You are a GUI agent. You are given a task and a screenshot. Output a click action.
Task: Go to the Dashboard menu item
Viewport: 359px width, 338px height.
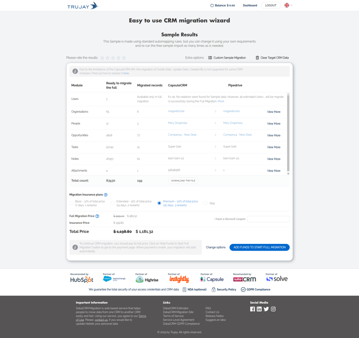coord(250,5)
